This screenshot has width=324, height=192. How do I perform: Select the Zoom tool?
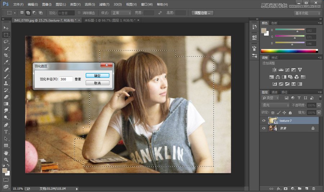[6, 160]
